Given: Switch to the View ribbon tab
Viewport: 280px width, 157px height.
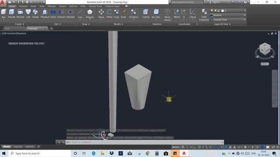Looking at the screenshot, I should [42, 6].
